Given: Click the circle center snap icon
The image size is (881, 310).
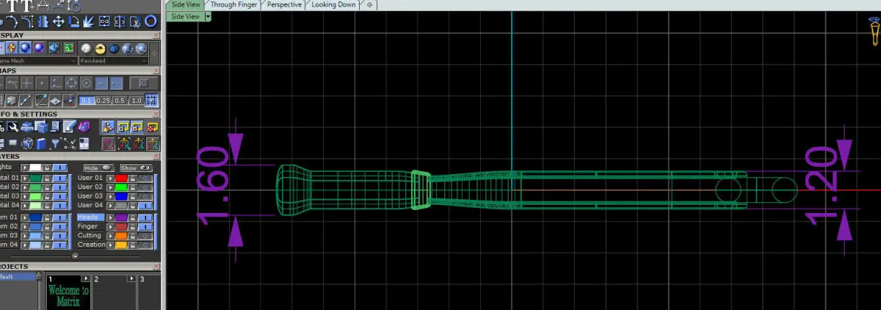Looking at the screenshot, I should (86, 83).
